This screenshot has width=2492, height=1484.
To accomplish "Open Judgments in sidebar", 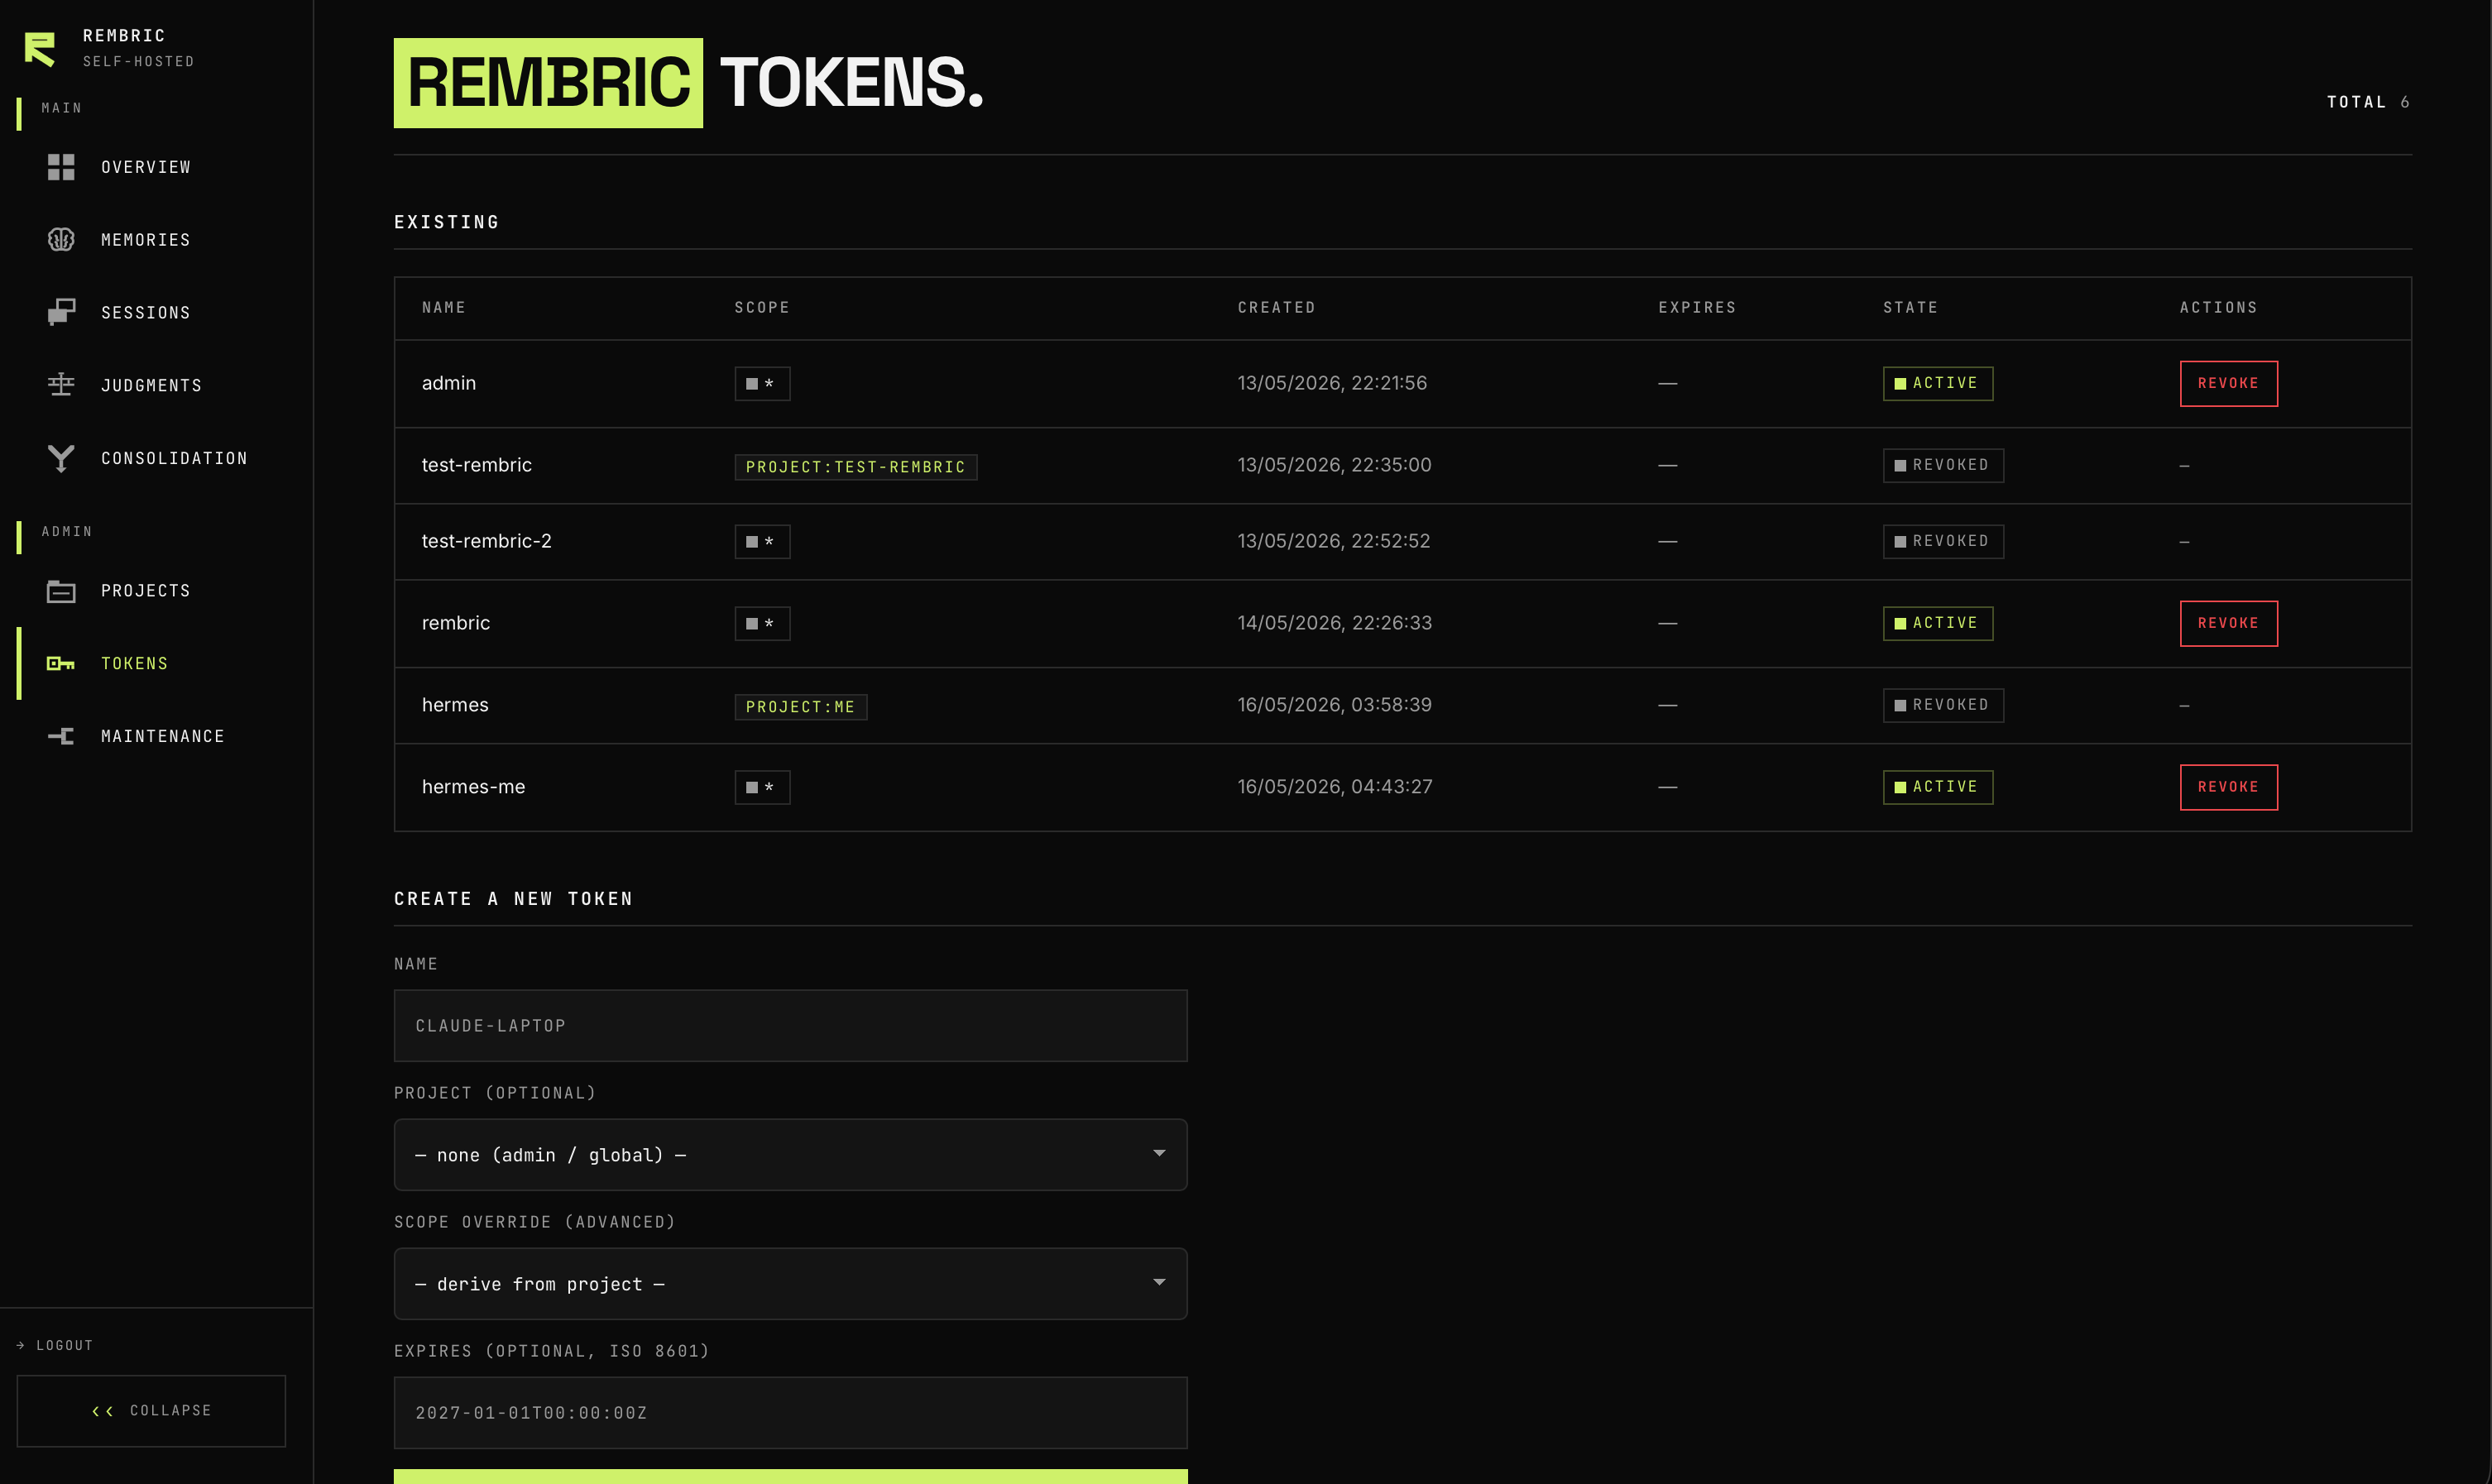I will click(x=151, y=386).
